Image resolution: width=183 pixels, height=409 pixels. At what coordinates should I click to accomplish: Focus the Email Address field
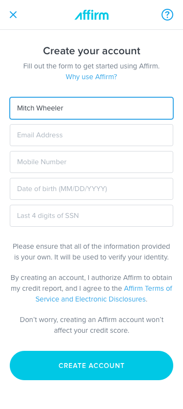91,135
